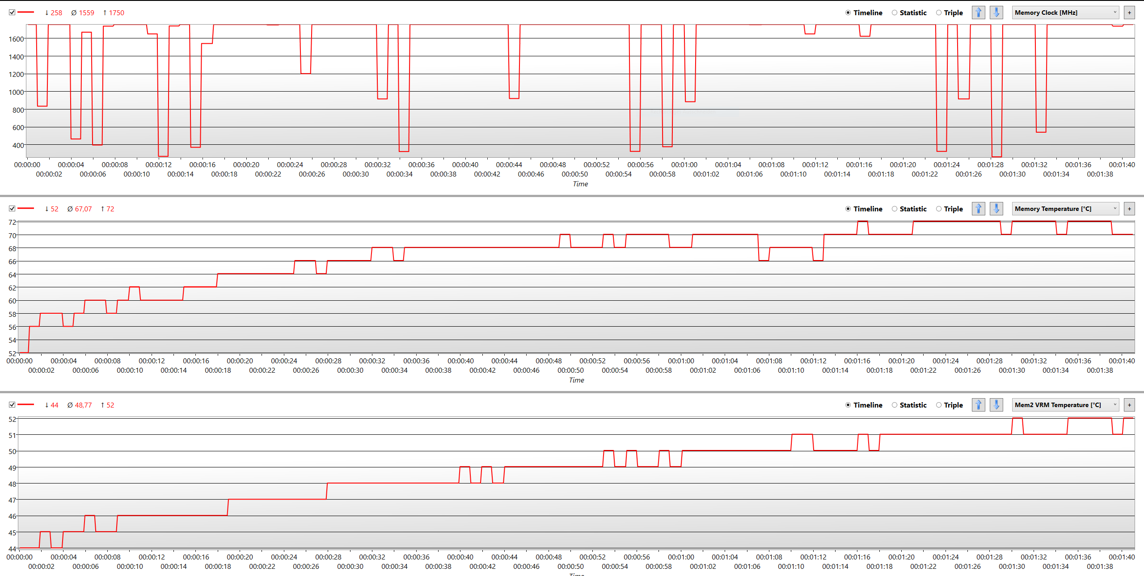Open the Mem2 VRM Temperature [°C] dropdown
Viewport: 1144px width, 576px height.
click(x=1065, y=405)
